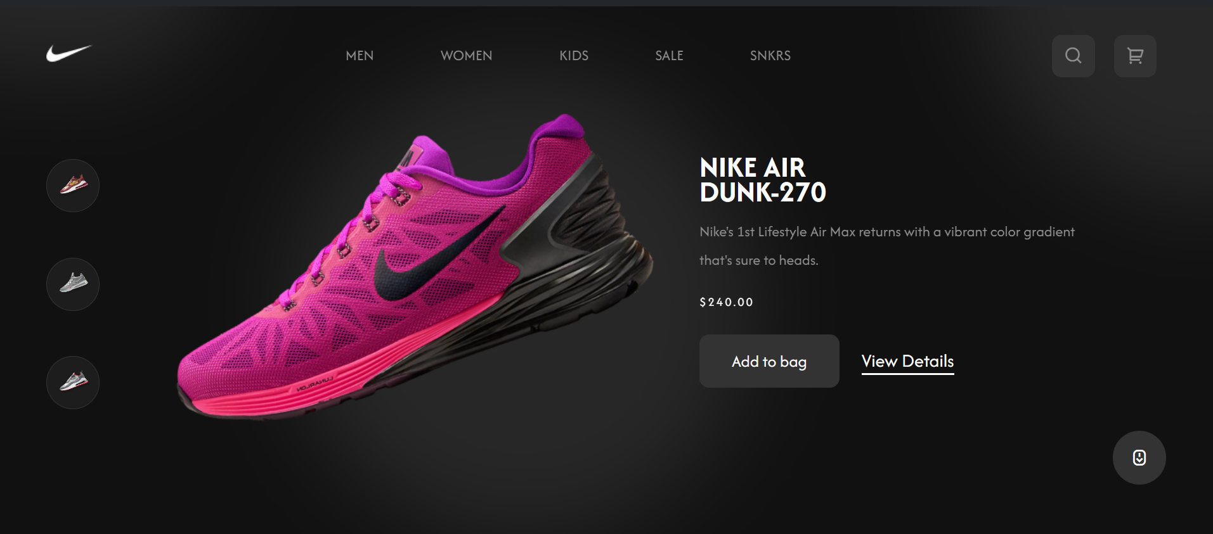Open the WOMEN menu item

pyautogui.click(x=466, y=56)
